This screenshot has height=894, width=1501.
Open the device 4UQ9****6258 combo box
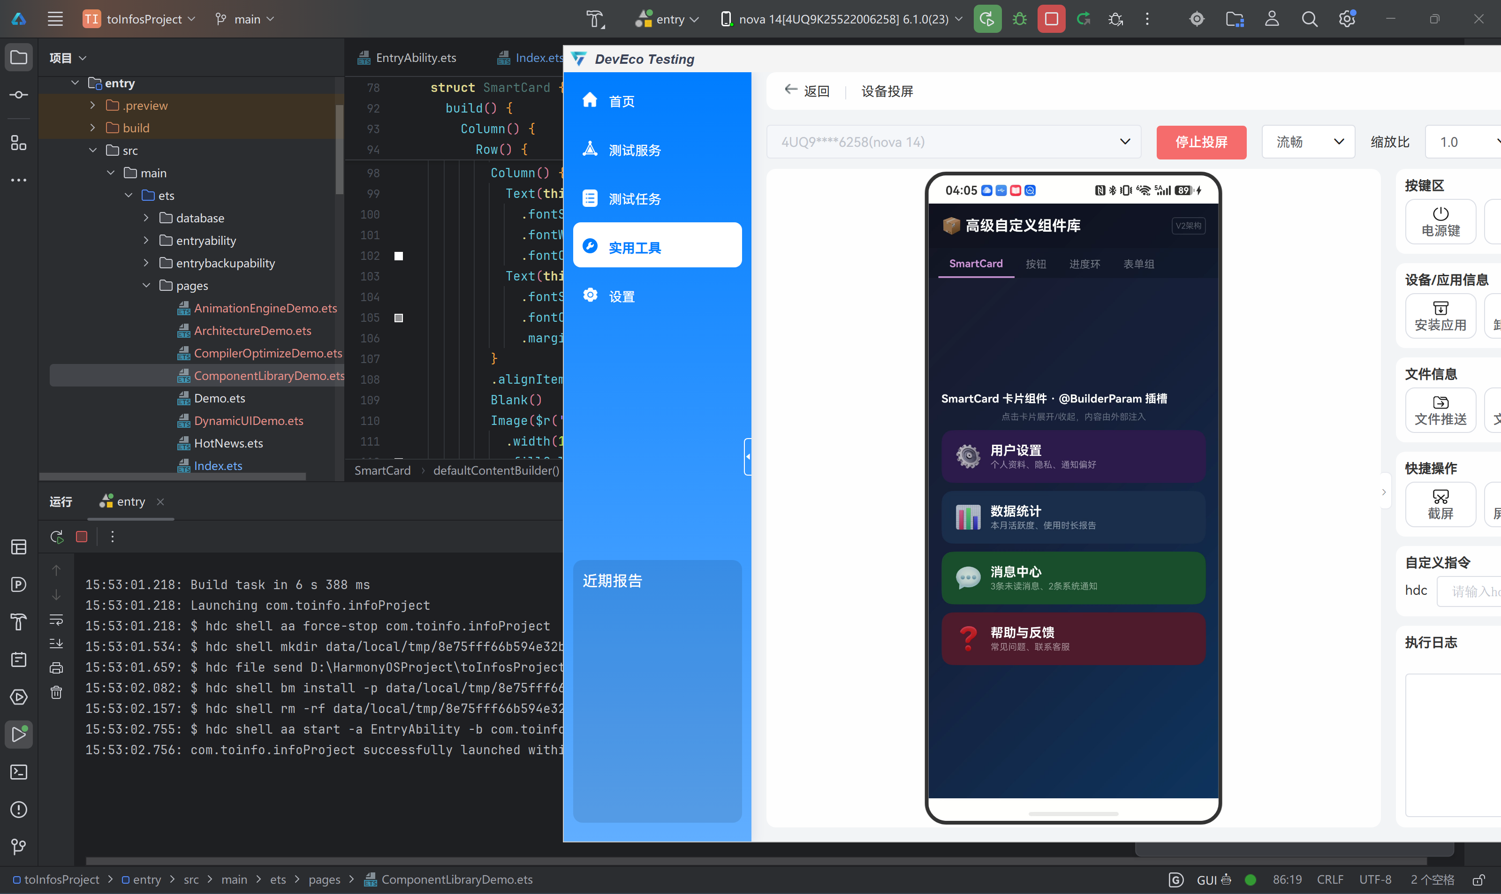[954, 142]
